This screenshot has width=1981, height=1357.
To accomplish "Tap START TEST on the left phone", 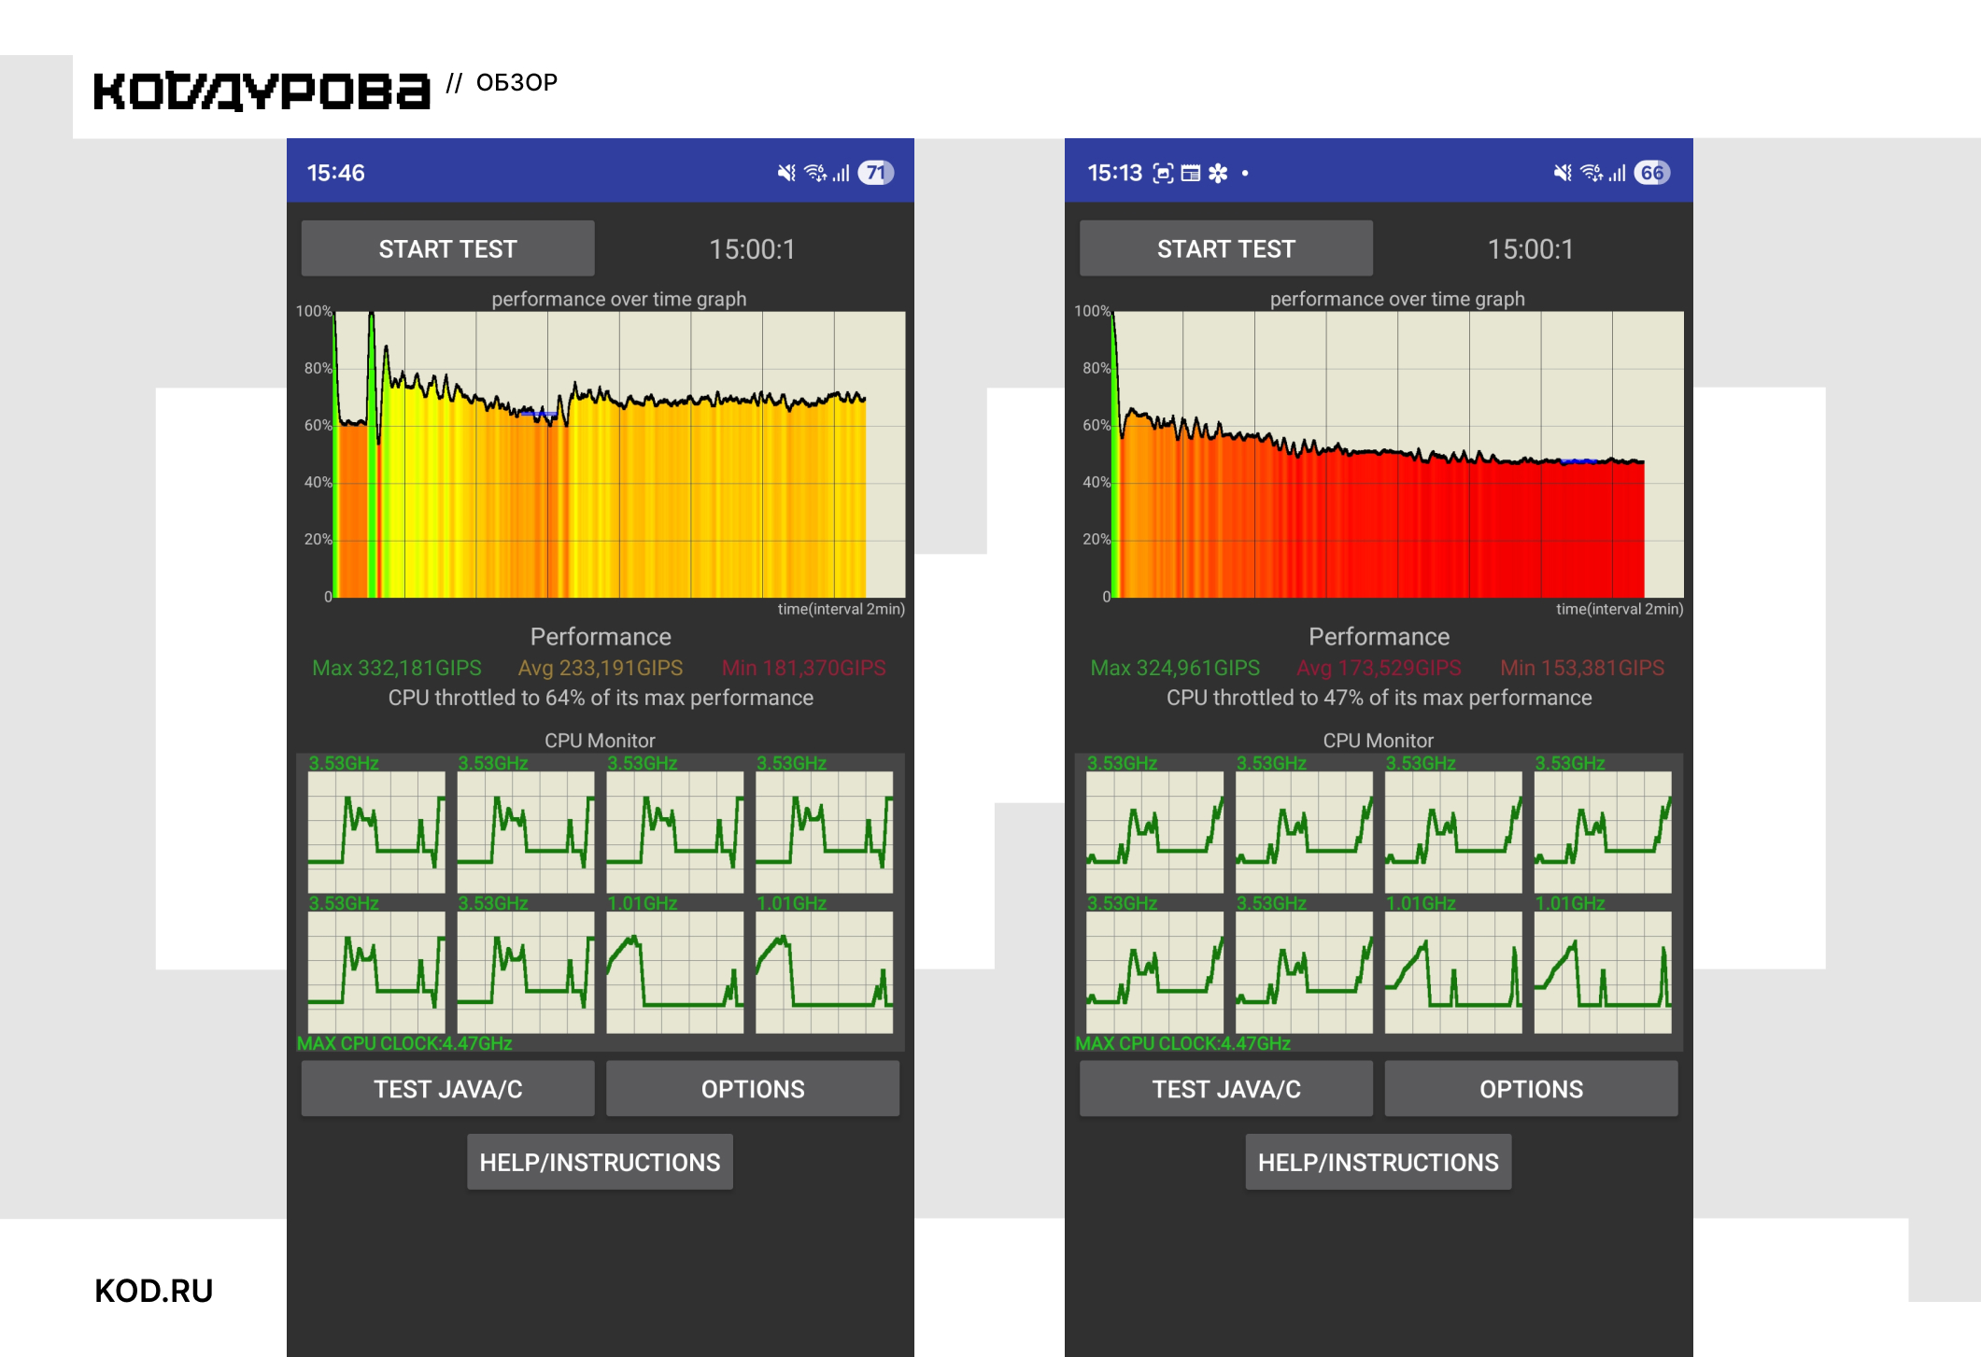I will (447, 248).
